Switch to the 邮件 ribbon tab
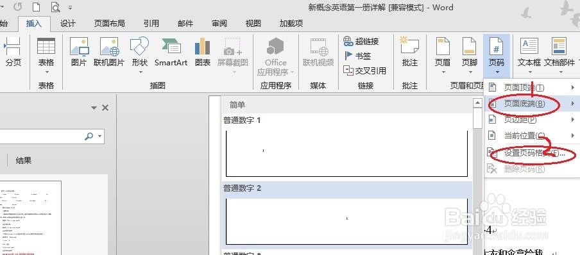 [x=185, y=24]
